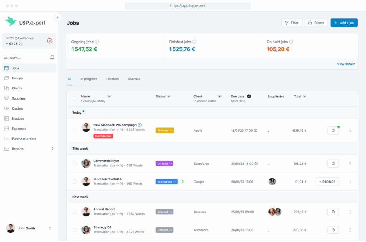Open three-dot menu for Annual Report job
The image size is (366, 242).
point(350,212)
